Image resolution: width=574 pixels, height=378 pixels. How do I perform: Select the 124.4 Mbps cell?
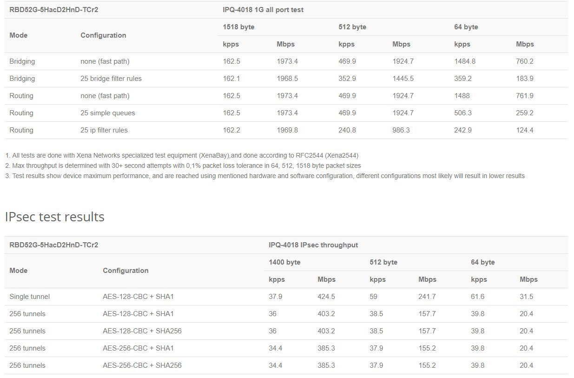click(525, 130)
